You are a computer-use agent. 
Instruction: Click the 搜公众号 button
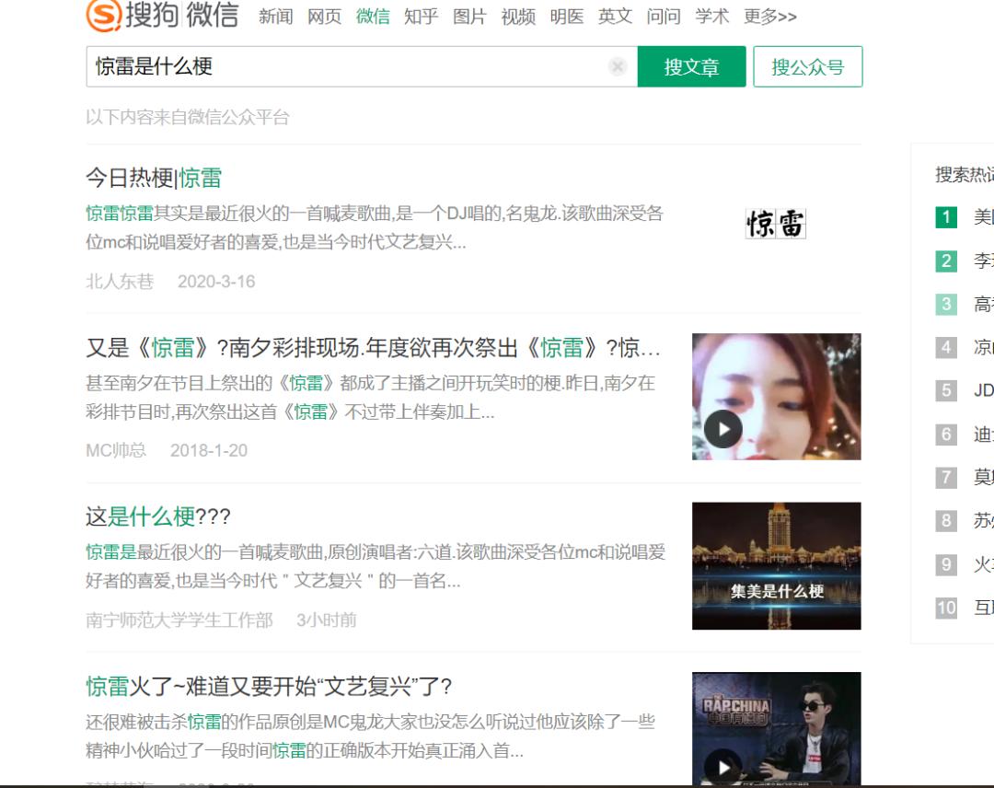point(808,66)
